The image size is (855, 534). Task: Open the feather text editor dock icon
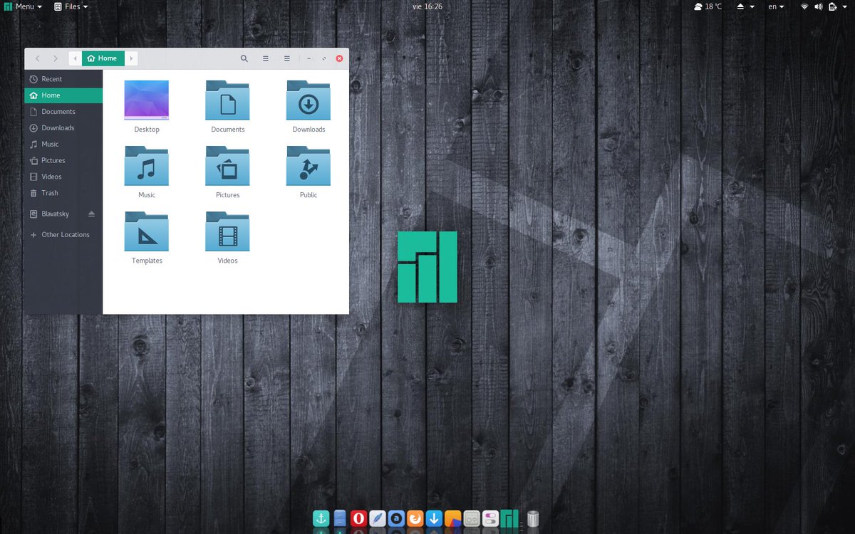pyautogui.click(x=378, y=518)
